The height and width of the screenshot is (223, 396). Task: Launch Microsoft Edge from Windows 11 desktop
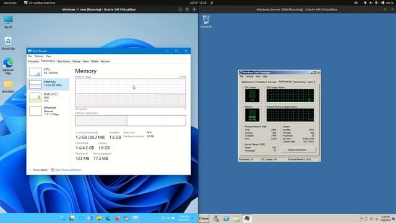(8, 66)
